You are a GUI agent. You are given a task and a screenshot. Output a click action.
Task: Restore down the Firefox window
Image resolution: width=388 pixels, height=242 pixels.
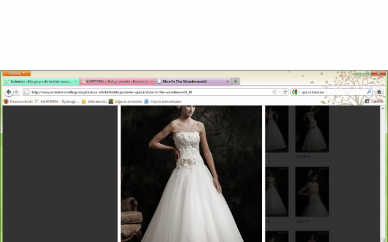pos(367,73)
